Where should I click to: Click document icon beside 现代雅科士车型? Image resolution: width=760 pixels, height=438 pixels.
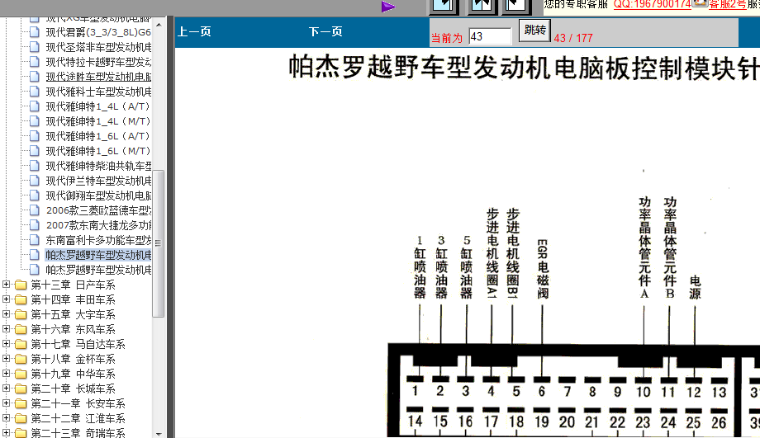tap(35, 92)
